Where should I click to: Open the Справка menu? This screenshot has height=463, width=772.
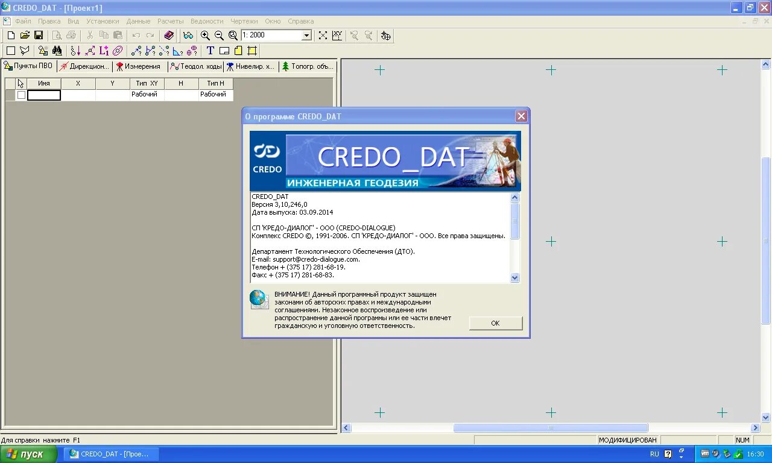tap(301, 21)
